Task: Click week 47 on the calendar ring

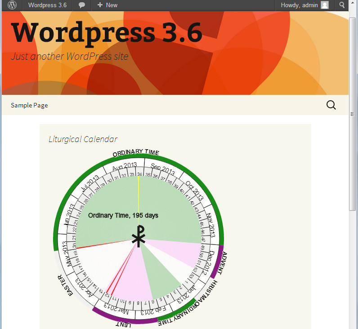Action: [x=203, y=240]
